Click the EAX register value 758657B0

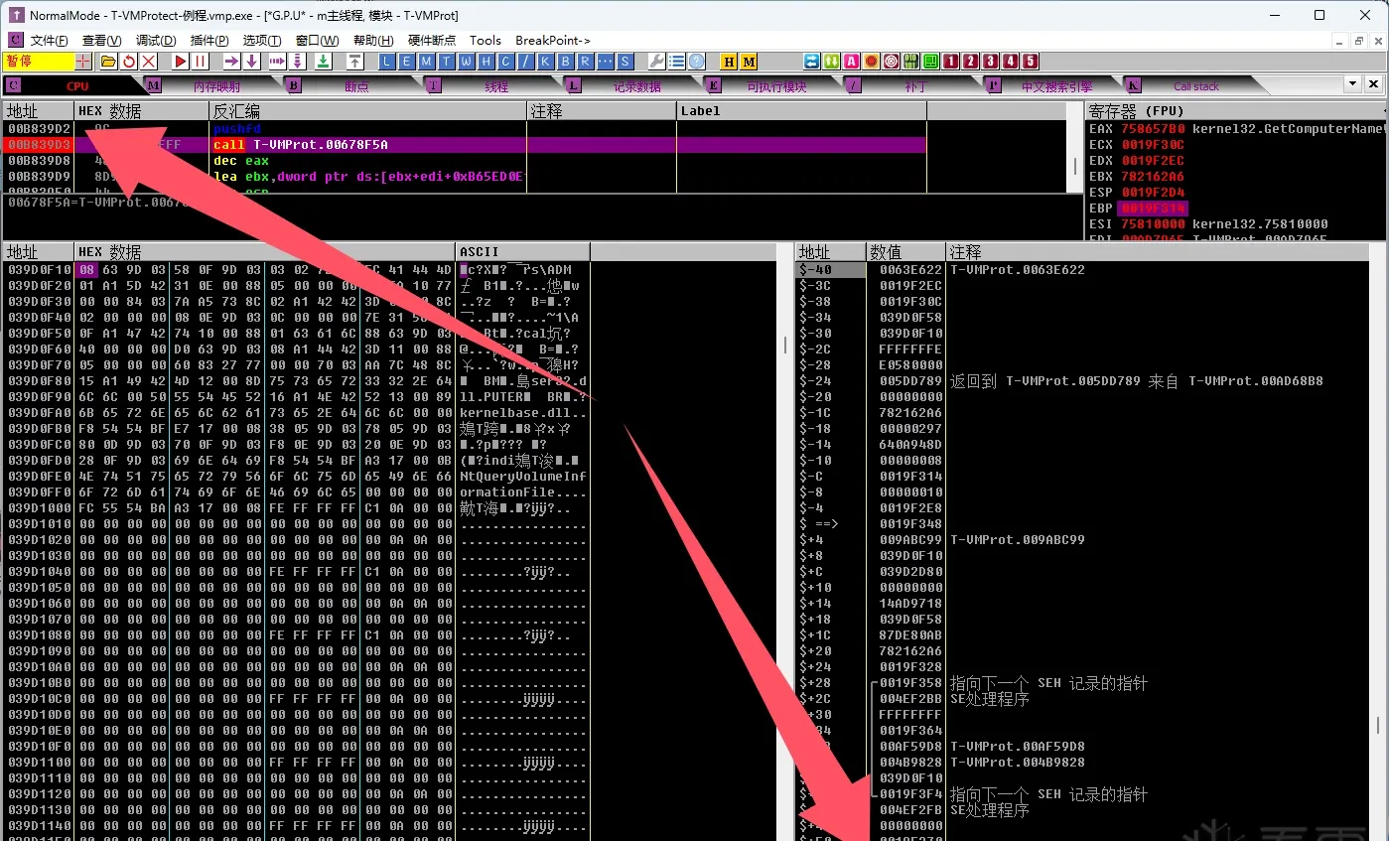[x=1153, y=129]
